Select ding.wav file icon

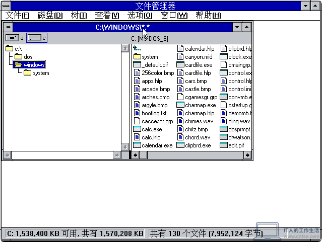[x=224, y=121]
